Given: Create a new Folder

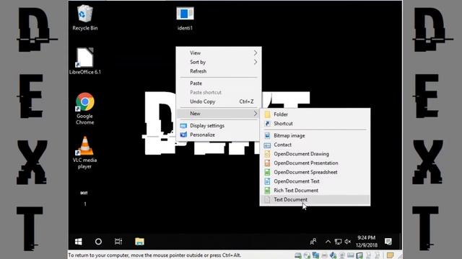Looking at the screenshot, I should coord(315,114).
